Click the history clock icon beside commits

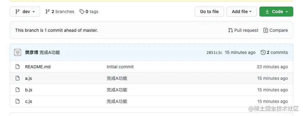263,52
